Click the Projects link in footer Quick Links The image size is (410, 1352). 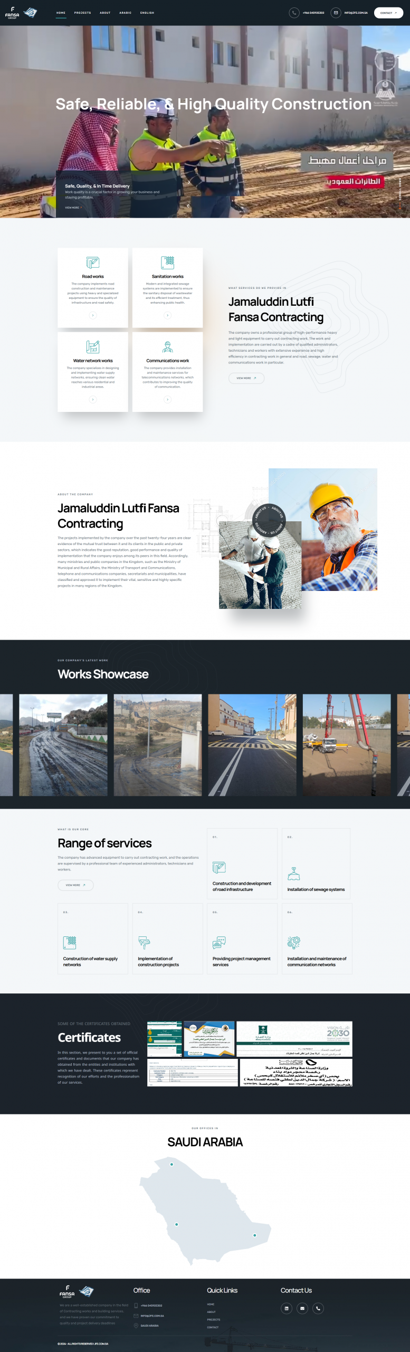tap(214, 1319)
